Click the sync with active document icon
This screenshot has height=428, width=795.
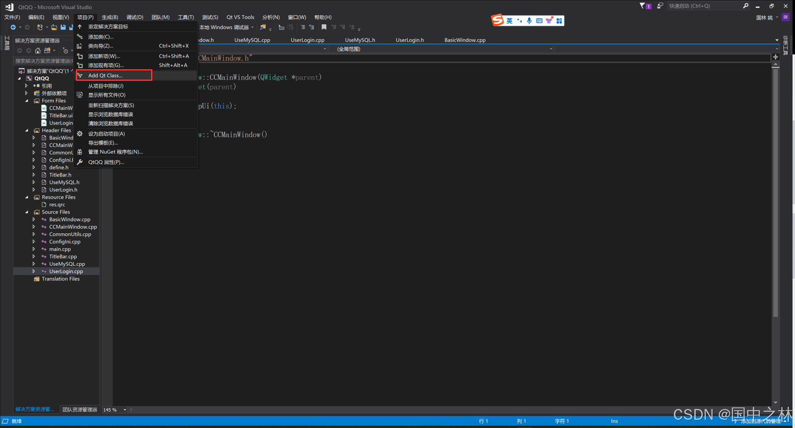tap(47, 50)
